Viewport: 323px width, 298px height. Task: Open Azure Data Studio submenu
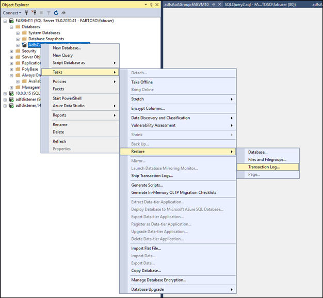[80, 106]
